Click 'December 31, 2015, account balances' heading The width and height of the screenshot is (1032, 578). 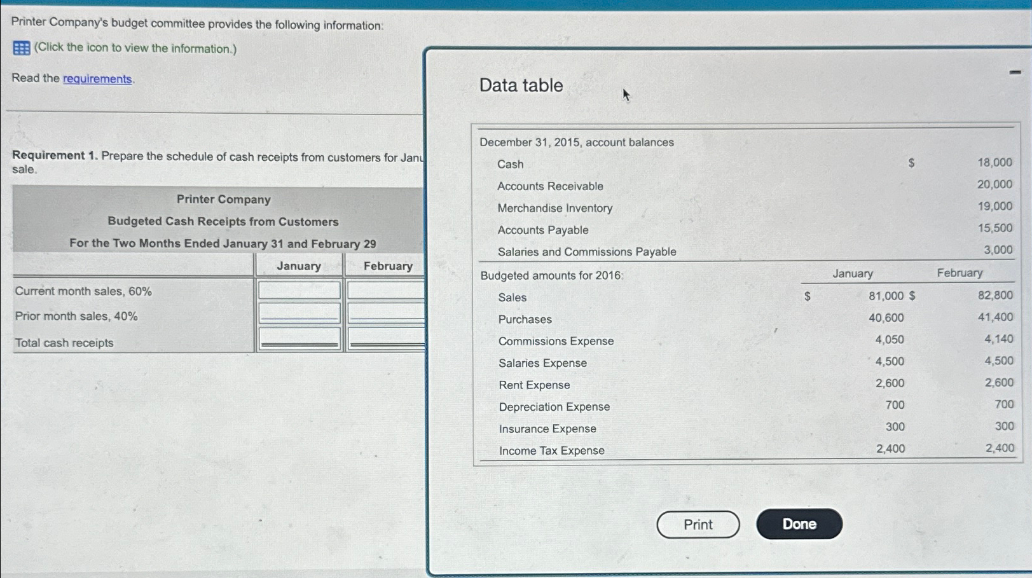pos(577,142)
